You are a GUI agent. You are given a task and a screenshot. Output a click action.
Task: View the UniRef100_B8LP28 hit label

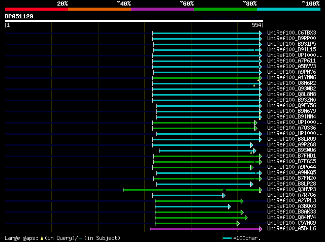(x=291, y=184)
